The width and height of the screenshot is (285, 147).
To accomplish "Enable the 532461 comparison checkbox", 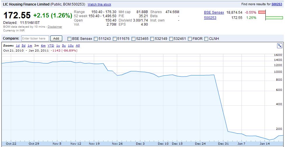I will pos(171,38).
